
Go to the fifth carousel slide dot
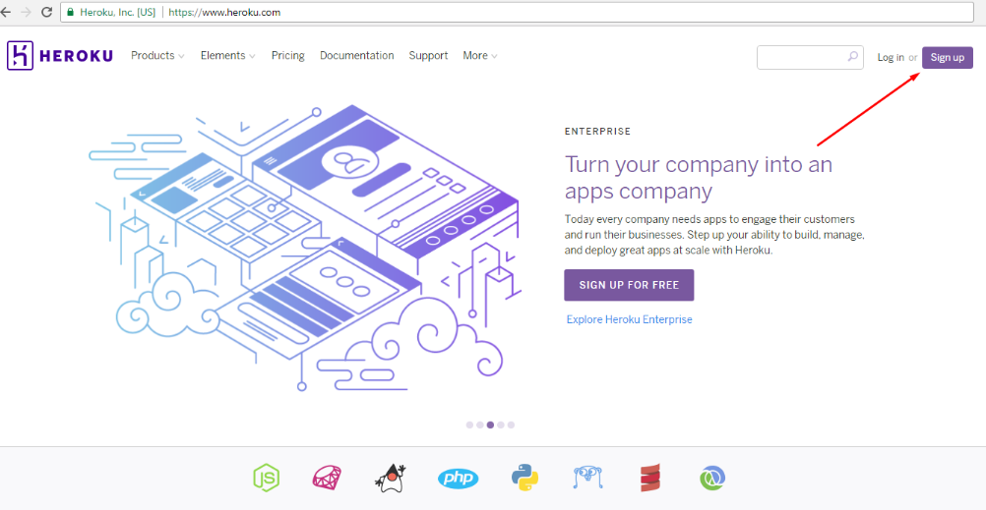tap(511, 425)
